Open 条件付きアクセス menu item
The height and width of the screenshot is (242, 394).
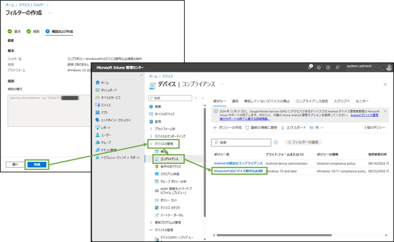point(168,166)
